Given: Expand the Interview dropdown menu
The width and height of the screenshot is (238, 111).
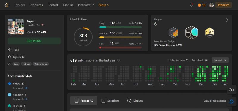Looking at the screenshot, I should [x=86, y=5].
